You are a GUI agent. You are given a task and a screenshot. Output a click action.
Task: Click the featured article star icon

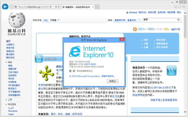click(x=39, y=59)
